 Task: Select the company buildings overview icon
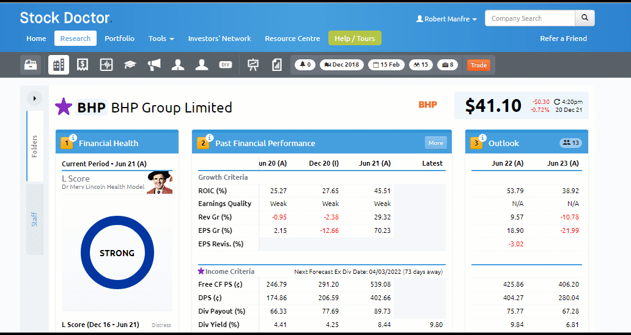(59, 65)
